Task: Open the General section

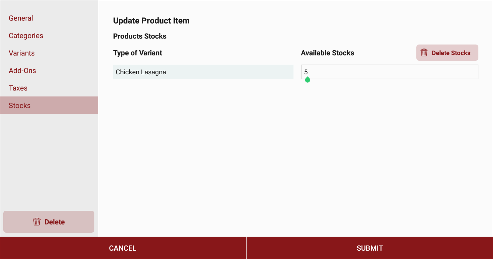Action: click(21, 18)
